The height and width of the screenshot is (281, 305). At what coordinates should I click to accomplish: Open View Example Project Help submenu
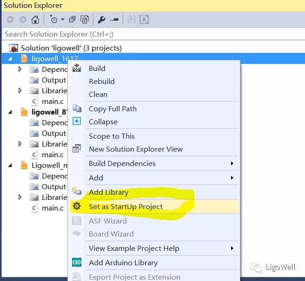coord(134,249)
